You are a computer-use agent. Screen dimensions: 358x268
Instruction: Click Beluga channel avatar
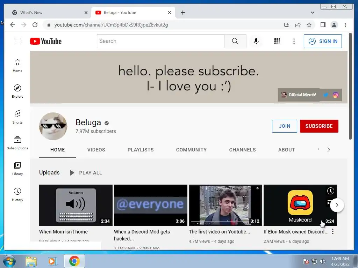pyautogui.click(x=53, y=126)
